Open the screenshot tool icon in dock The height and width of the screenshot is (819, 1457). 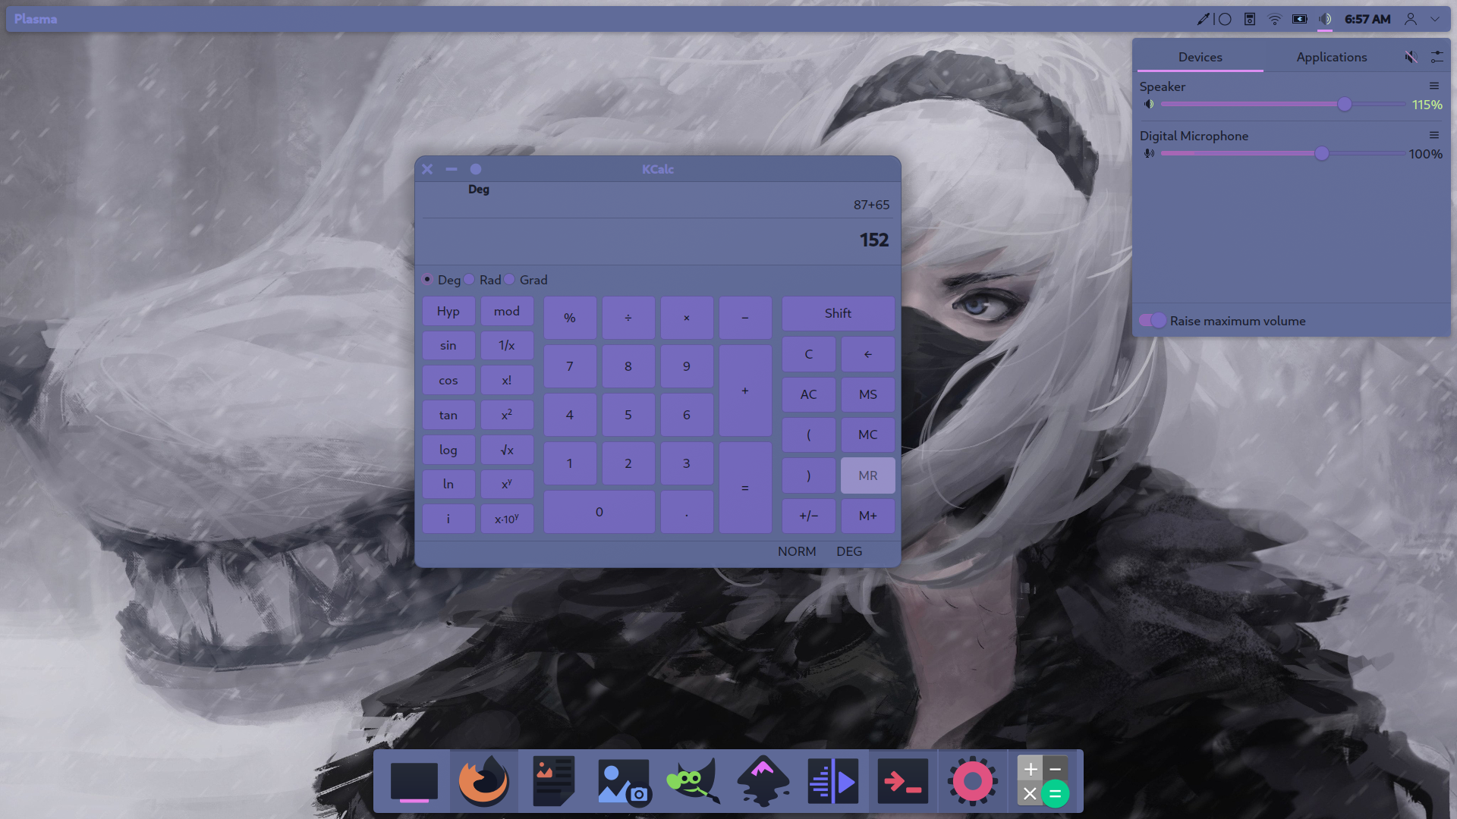pos(624,782)
